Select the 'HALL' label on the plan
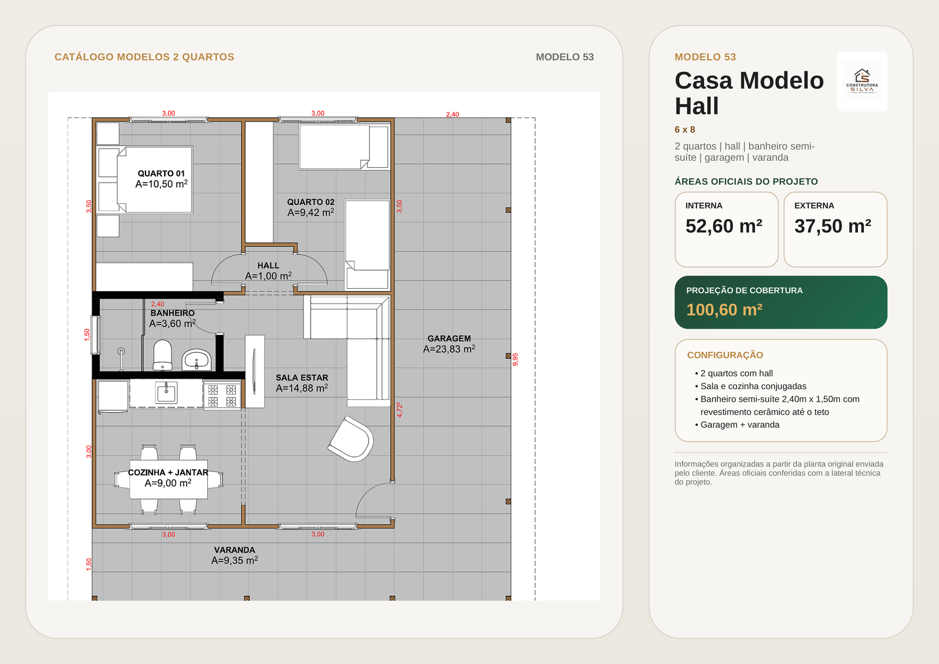This screenshot has width=939, height=664. 268,265
